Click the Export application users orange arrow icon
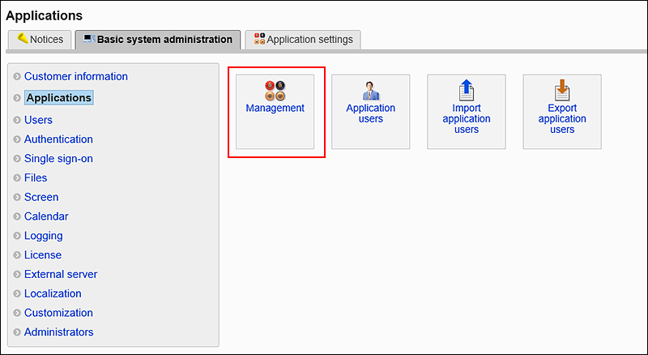Image resolution: width=648 pixels, height=355 pixels. (562, 90)
